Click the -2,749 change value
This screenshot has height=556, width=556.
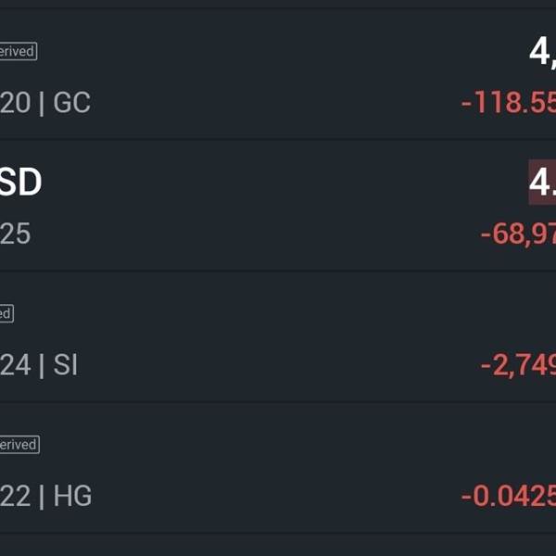click(x=517, y=365)
